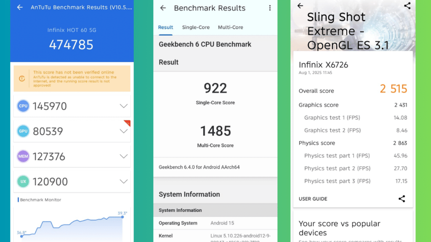The height and width of the screenshot is (242, 431).
Task: Tap the Infinix HOT 60 5G label
Action: [x=72, y=30]
